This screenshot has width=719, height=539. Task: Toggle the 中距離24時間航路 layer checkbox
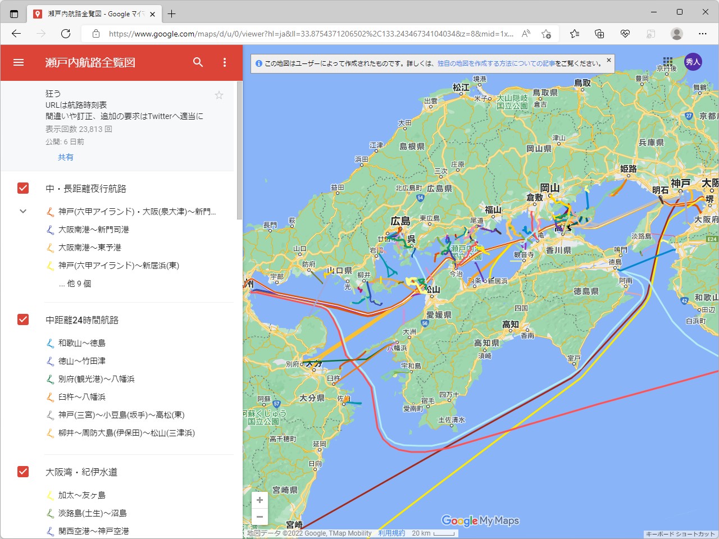[22, 319]
